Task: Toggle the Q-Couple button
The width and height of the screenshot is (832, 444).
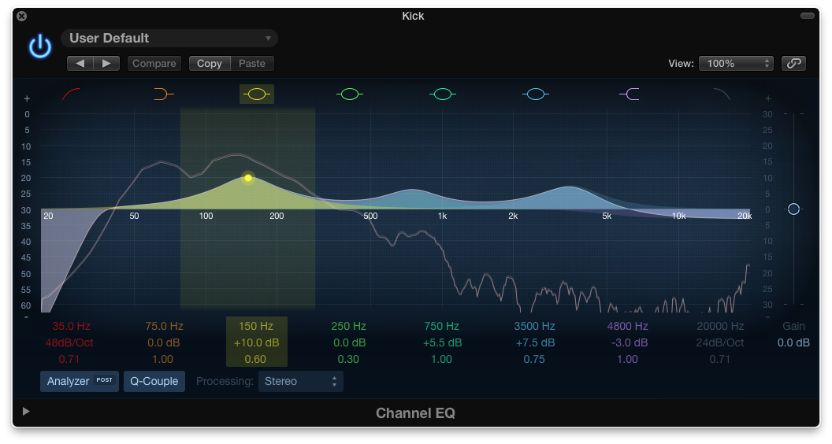Action: point(154,381)
